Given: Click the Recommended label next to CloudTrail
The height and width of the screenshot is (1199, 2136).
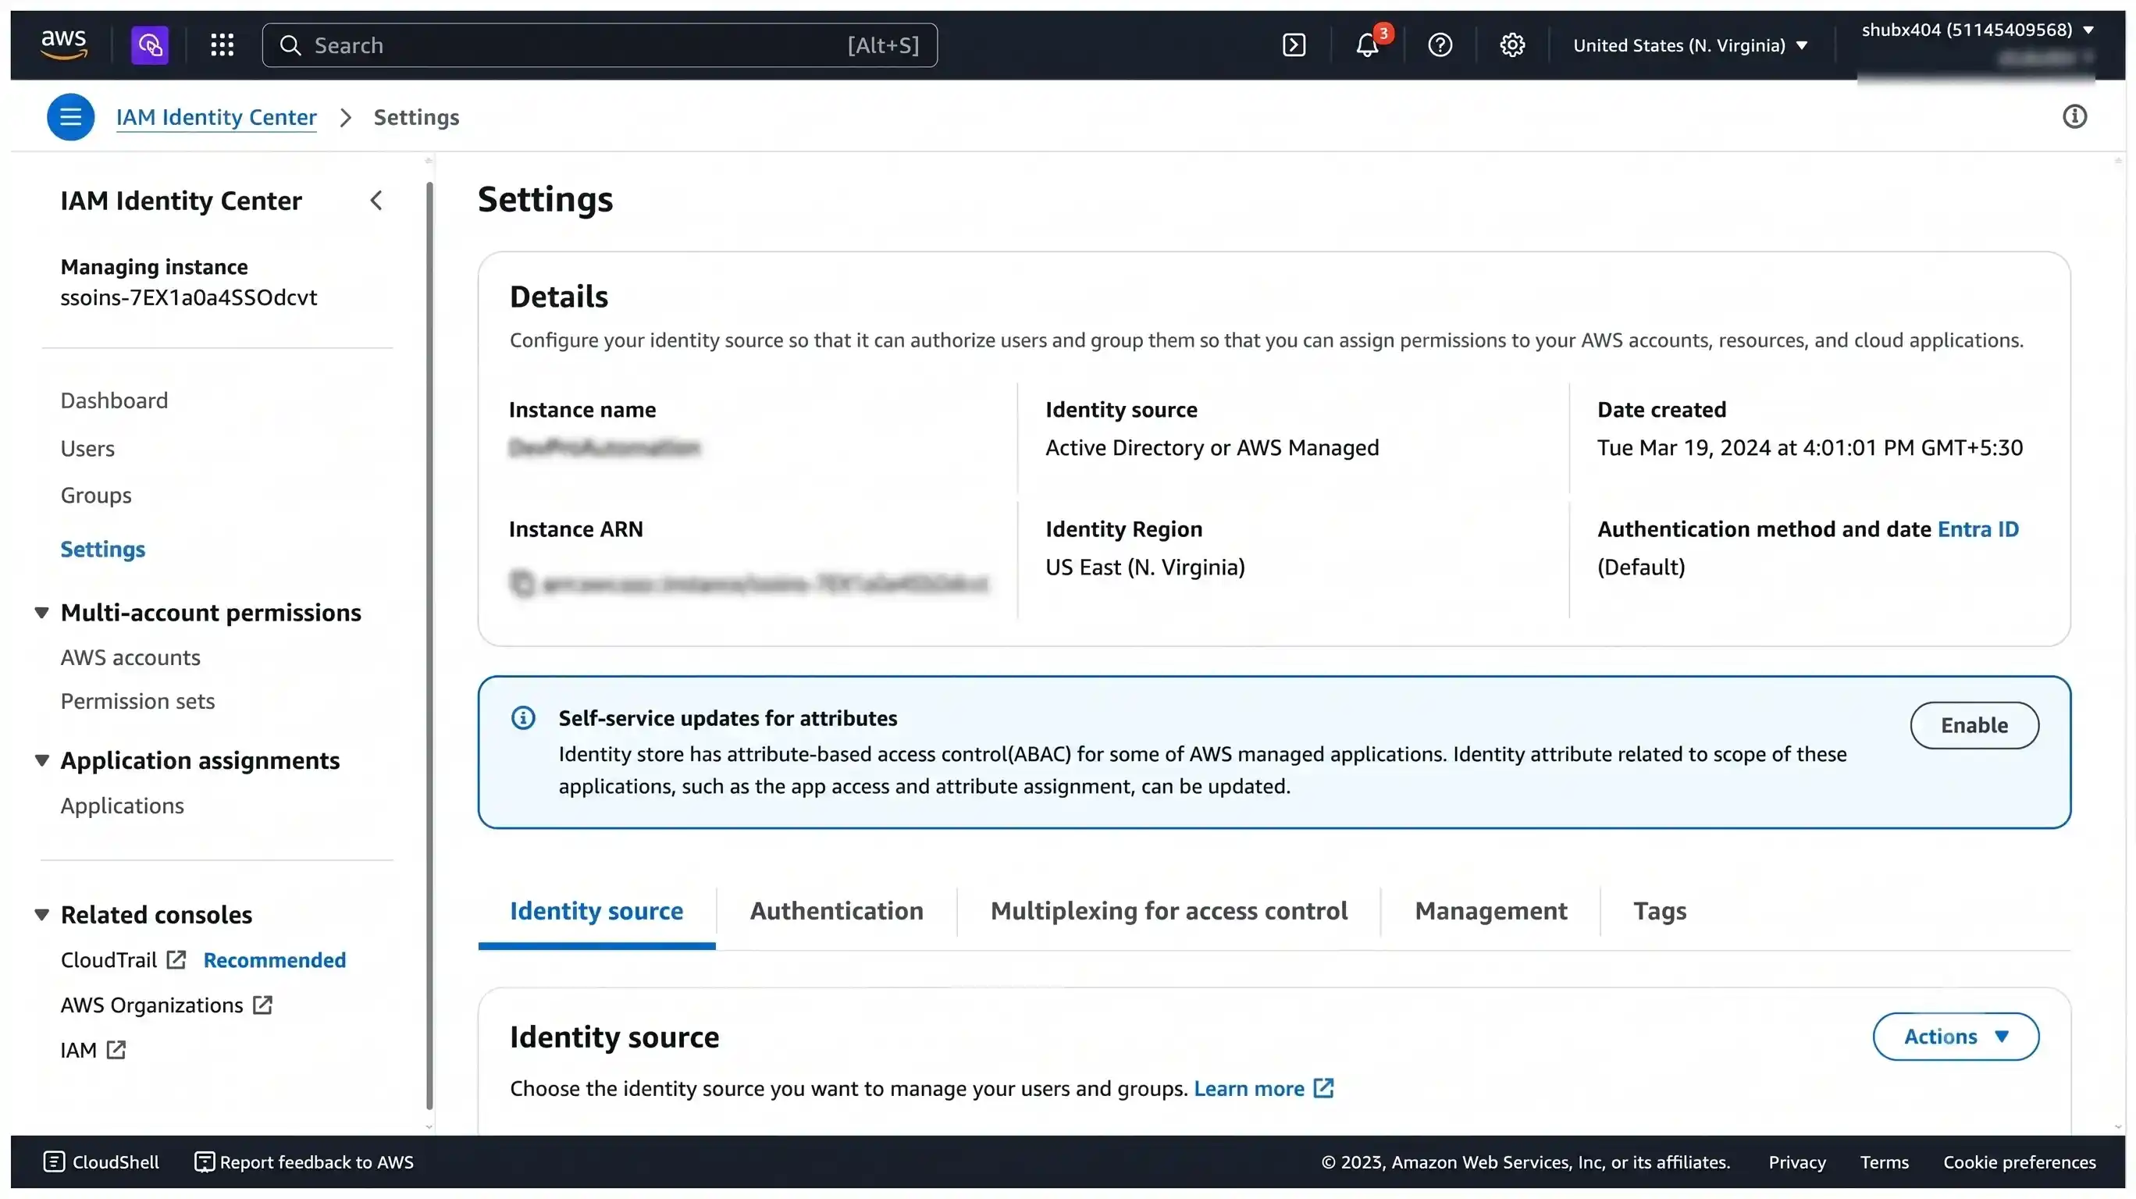Looking at the screenshot, I should tap(275, 959).
